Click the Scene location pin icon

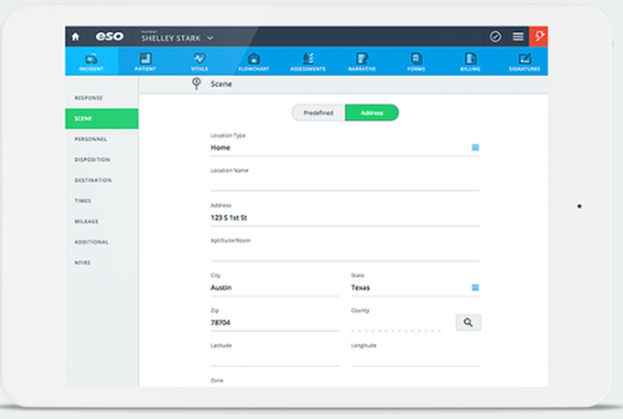[x=196, y=83]
